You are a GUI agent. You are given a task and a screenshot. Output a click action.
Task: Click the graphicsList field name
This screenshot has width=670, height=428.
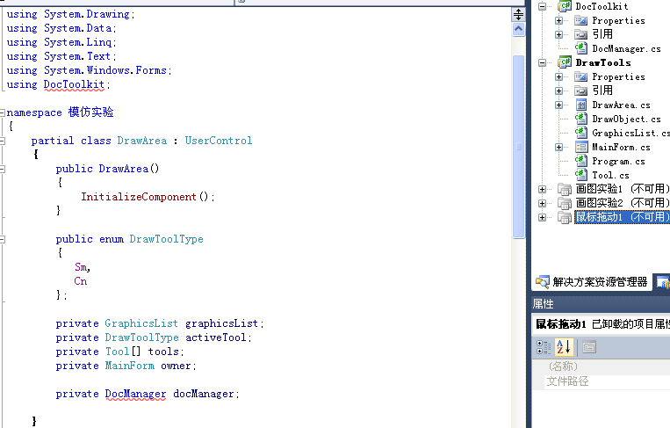pyautogui.click(x=221, y=323)
